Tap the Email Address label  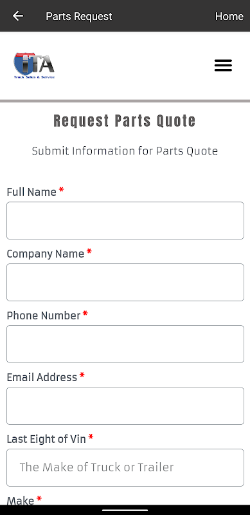[42, 377]
